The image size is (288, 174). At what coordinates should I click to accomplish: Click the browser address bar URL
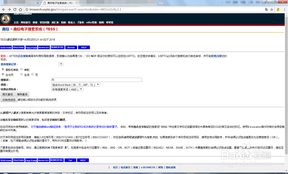(75, 9)
